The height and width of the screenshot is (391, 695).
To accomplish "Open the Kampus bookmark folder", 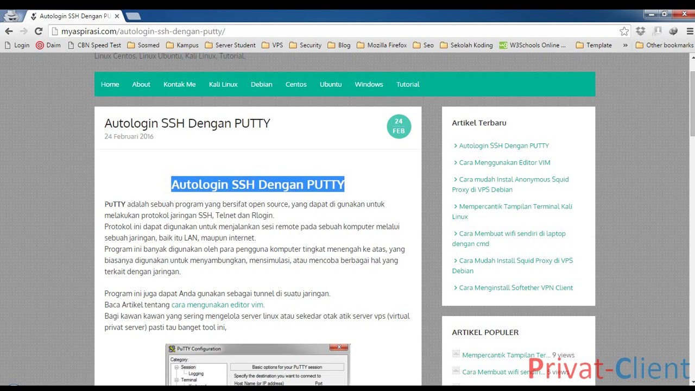I will point(182,45).
